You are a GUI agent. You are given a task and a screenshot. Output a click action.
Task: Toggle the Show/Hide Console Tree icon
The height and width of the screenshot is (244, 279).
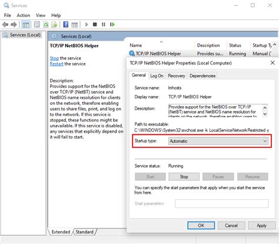click(26, 25)
